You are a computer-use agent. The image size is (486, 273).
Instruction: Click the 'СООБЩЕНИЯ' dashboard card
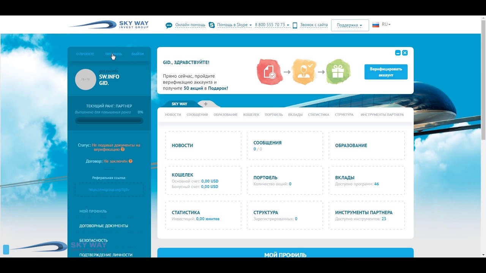point(285,146)
